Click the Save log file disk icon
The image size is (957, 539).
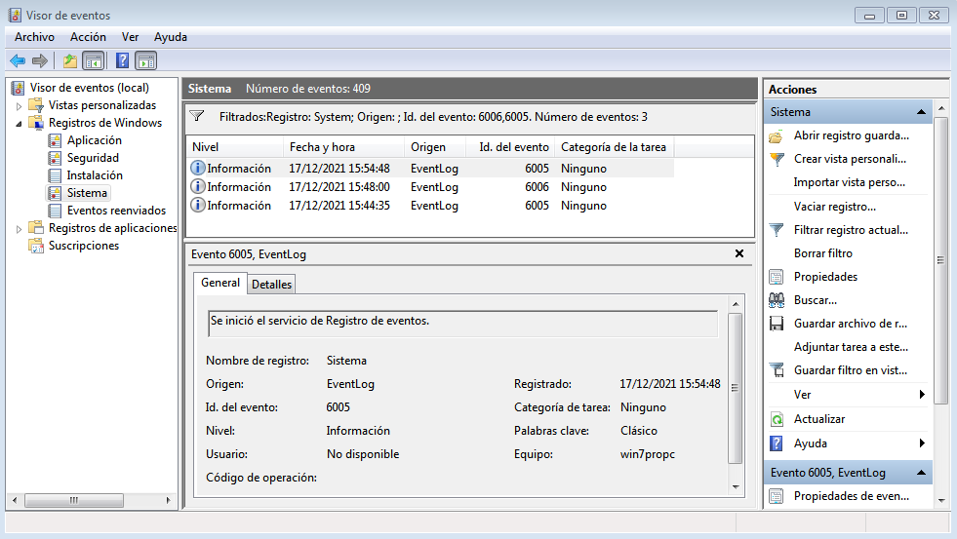point(777,324)
